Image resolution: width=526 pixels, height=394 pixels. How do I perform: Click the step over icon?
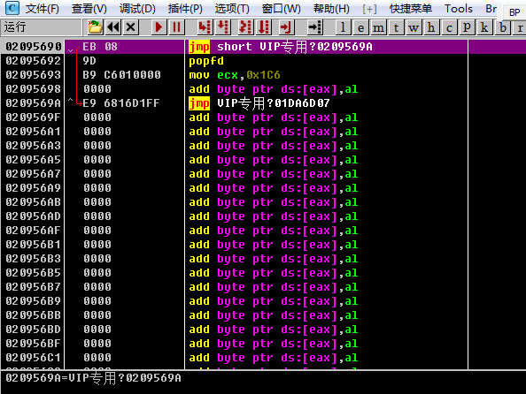(x=223, y=27)
